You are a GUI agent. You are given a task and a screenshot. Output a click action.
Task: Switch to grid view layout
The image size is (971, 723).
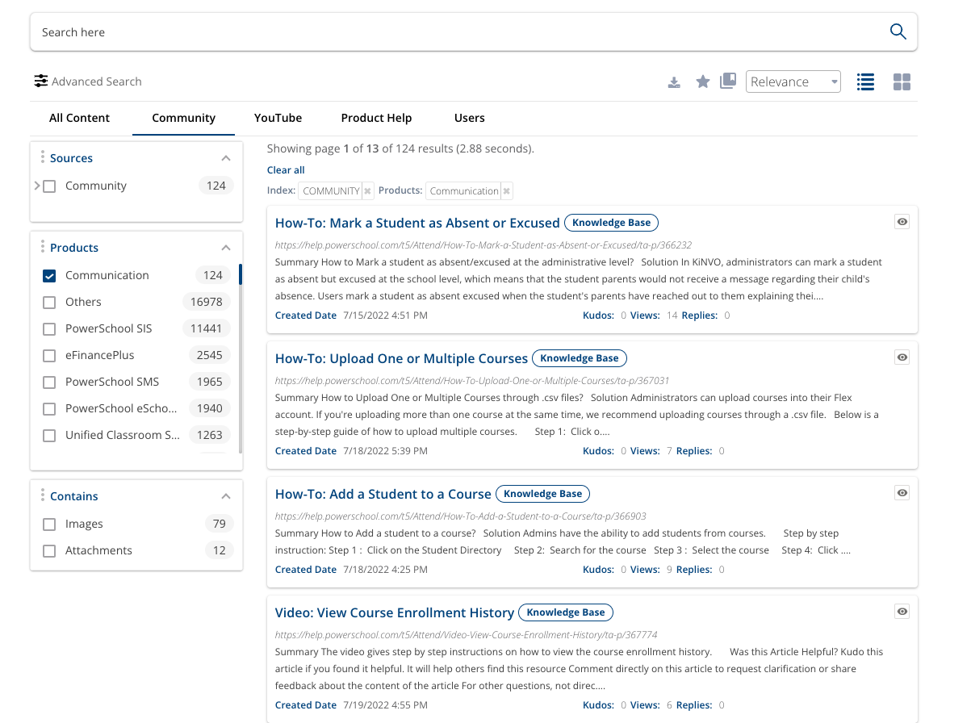tap(902, 81)
